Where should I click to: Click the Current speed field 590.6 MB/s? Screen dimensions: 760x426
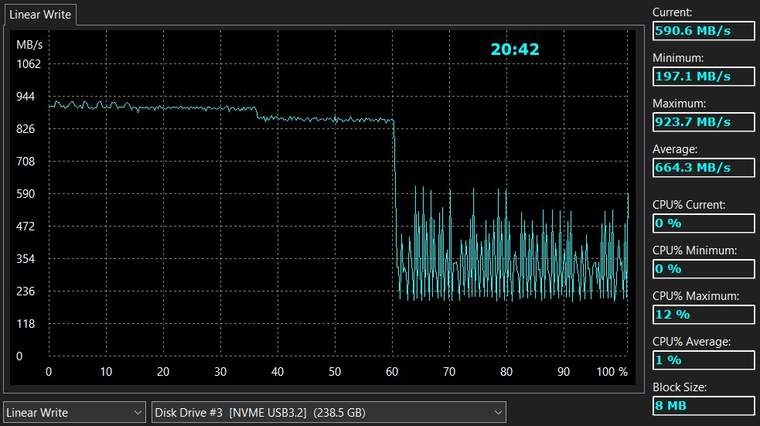point(704,31)
